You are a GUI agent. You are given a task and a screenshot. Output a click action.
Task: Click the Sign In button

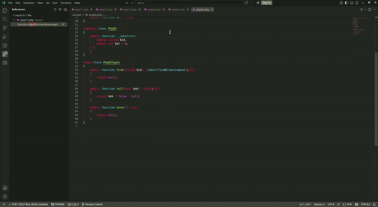point(266,3)
